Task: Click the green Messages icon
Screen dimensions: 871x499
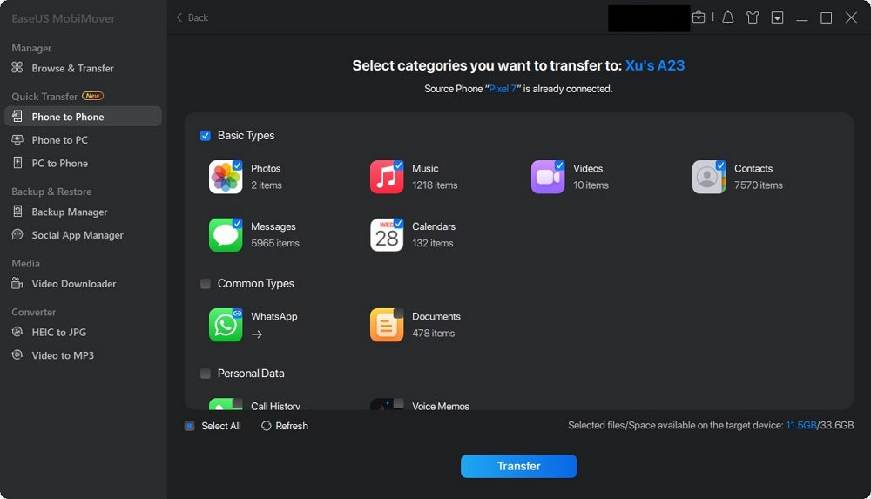Action: point(226,235)
